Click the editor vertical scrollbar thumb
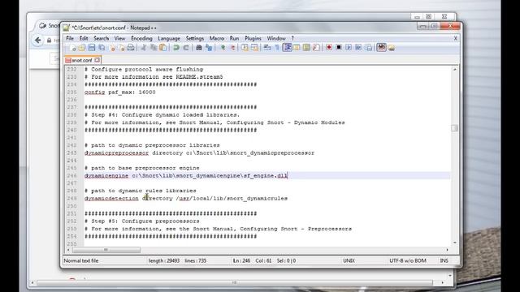520x292 pixels. [x=454, y=128]
